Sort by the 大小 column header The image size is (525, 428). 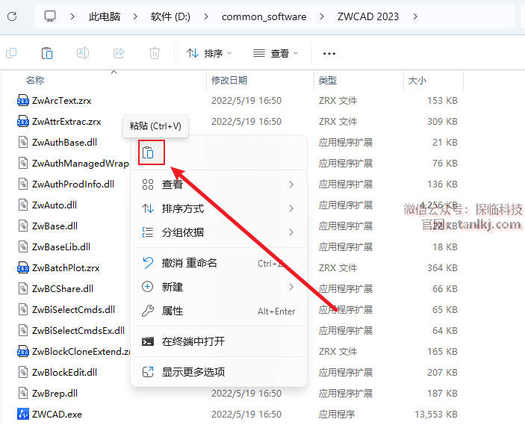coord(417,81)
